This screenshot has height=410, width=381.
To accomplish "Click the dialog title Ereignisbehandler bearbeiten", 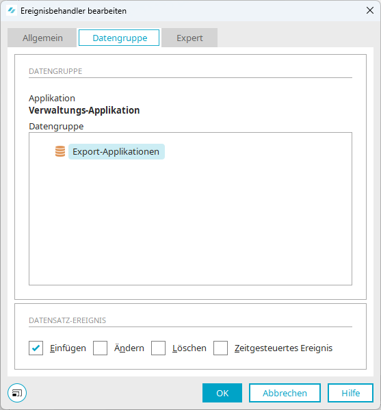I will pyautogui.click(x=73, y=11).
